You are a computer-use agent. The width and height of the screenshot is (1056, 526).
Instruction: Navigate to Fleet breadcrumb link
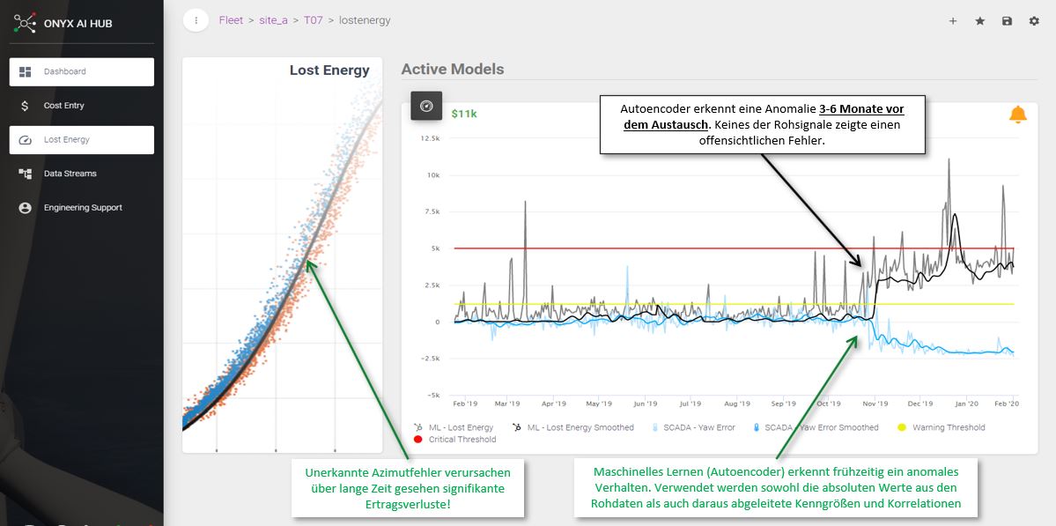click(231, 20)
